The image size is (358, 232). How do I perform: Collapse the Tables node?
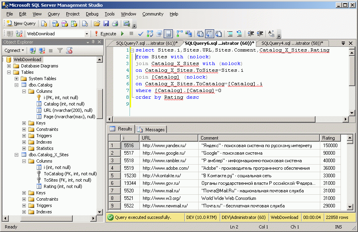click(x=9, y=72)
